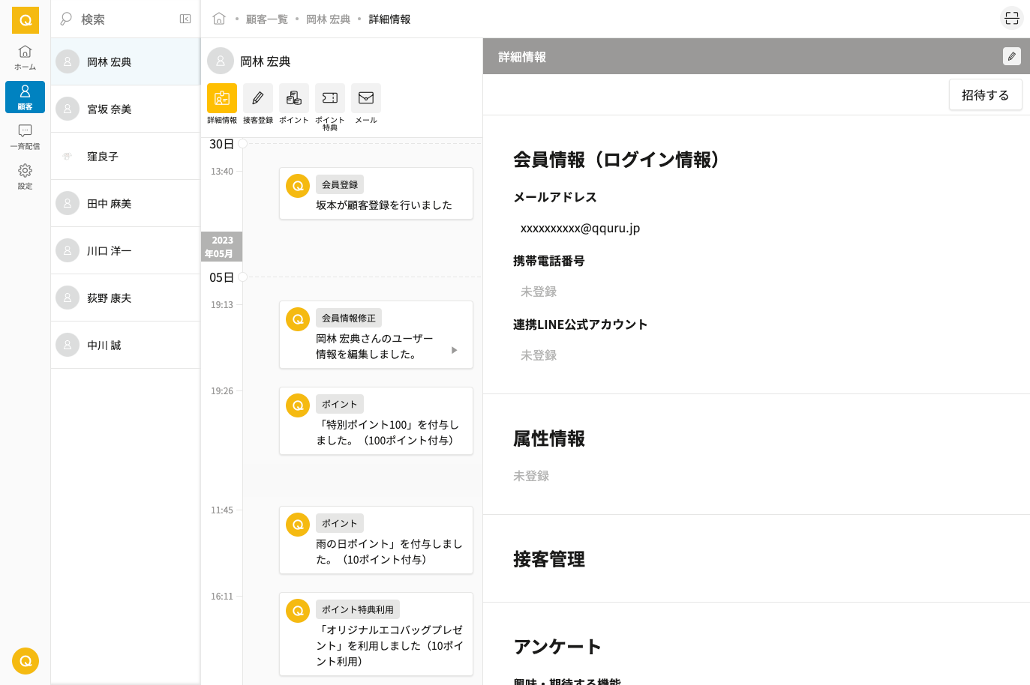Open the ホーム page from sidebar
The height and width of the screenshot is (685, 1030).
pyautogui.click(x=25, y=57)
